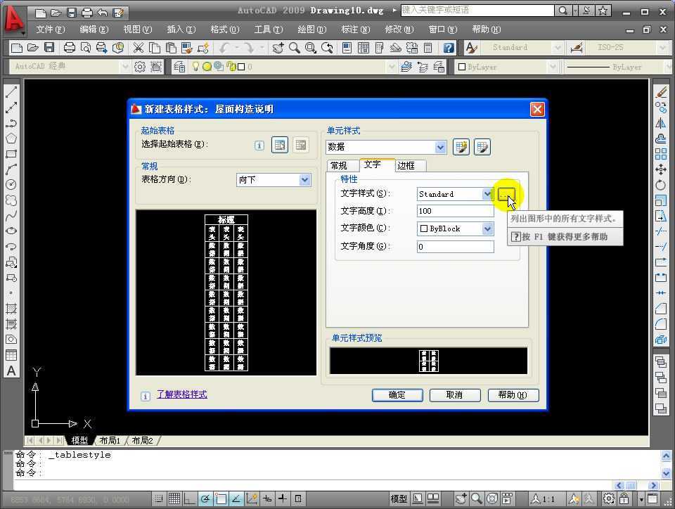Open the 文件 menu
Screen dimensions: 675x509
pos(51,30)
